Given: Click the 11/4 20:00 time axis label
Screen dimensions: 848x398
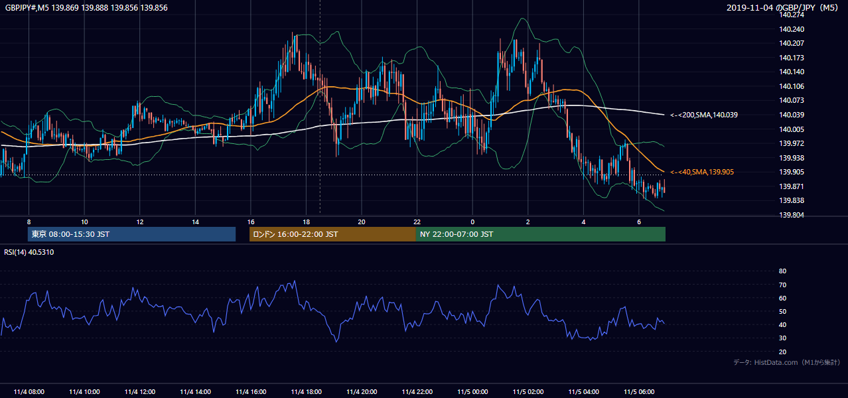Looking at the screenshot, I should [x=361, y=391].
